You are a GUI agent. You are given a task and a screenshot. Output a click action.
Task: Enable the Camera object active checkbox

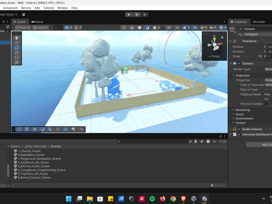click(240, 29)
